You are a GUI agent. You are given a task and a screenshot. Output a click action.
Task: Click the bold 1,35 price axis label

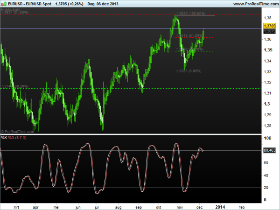268,50
